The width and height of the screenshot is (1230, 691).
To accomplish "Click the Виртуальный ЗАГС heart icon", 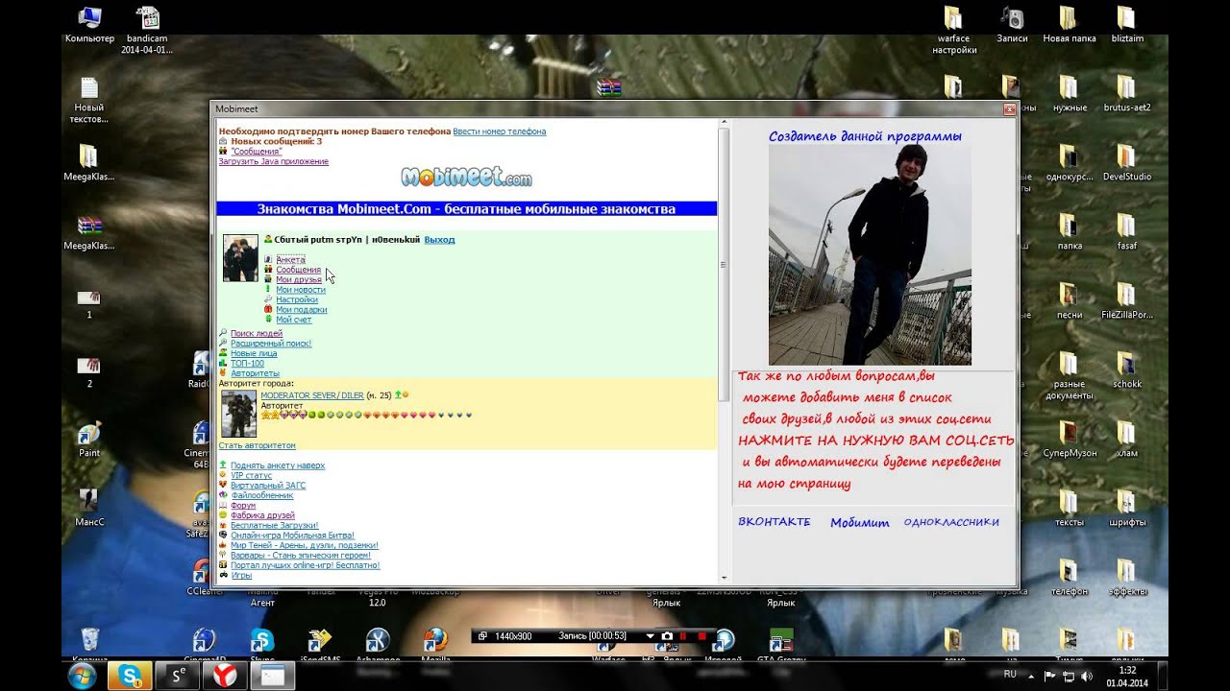I will tap(223, 485).
